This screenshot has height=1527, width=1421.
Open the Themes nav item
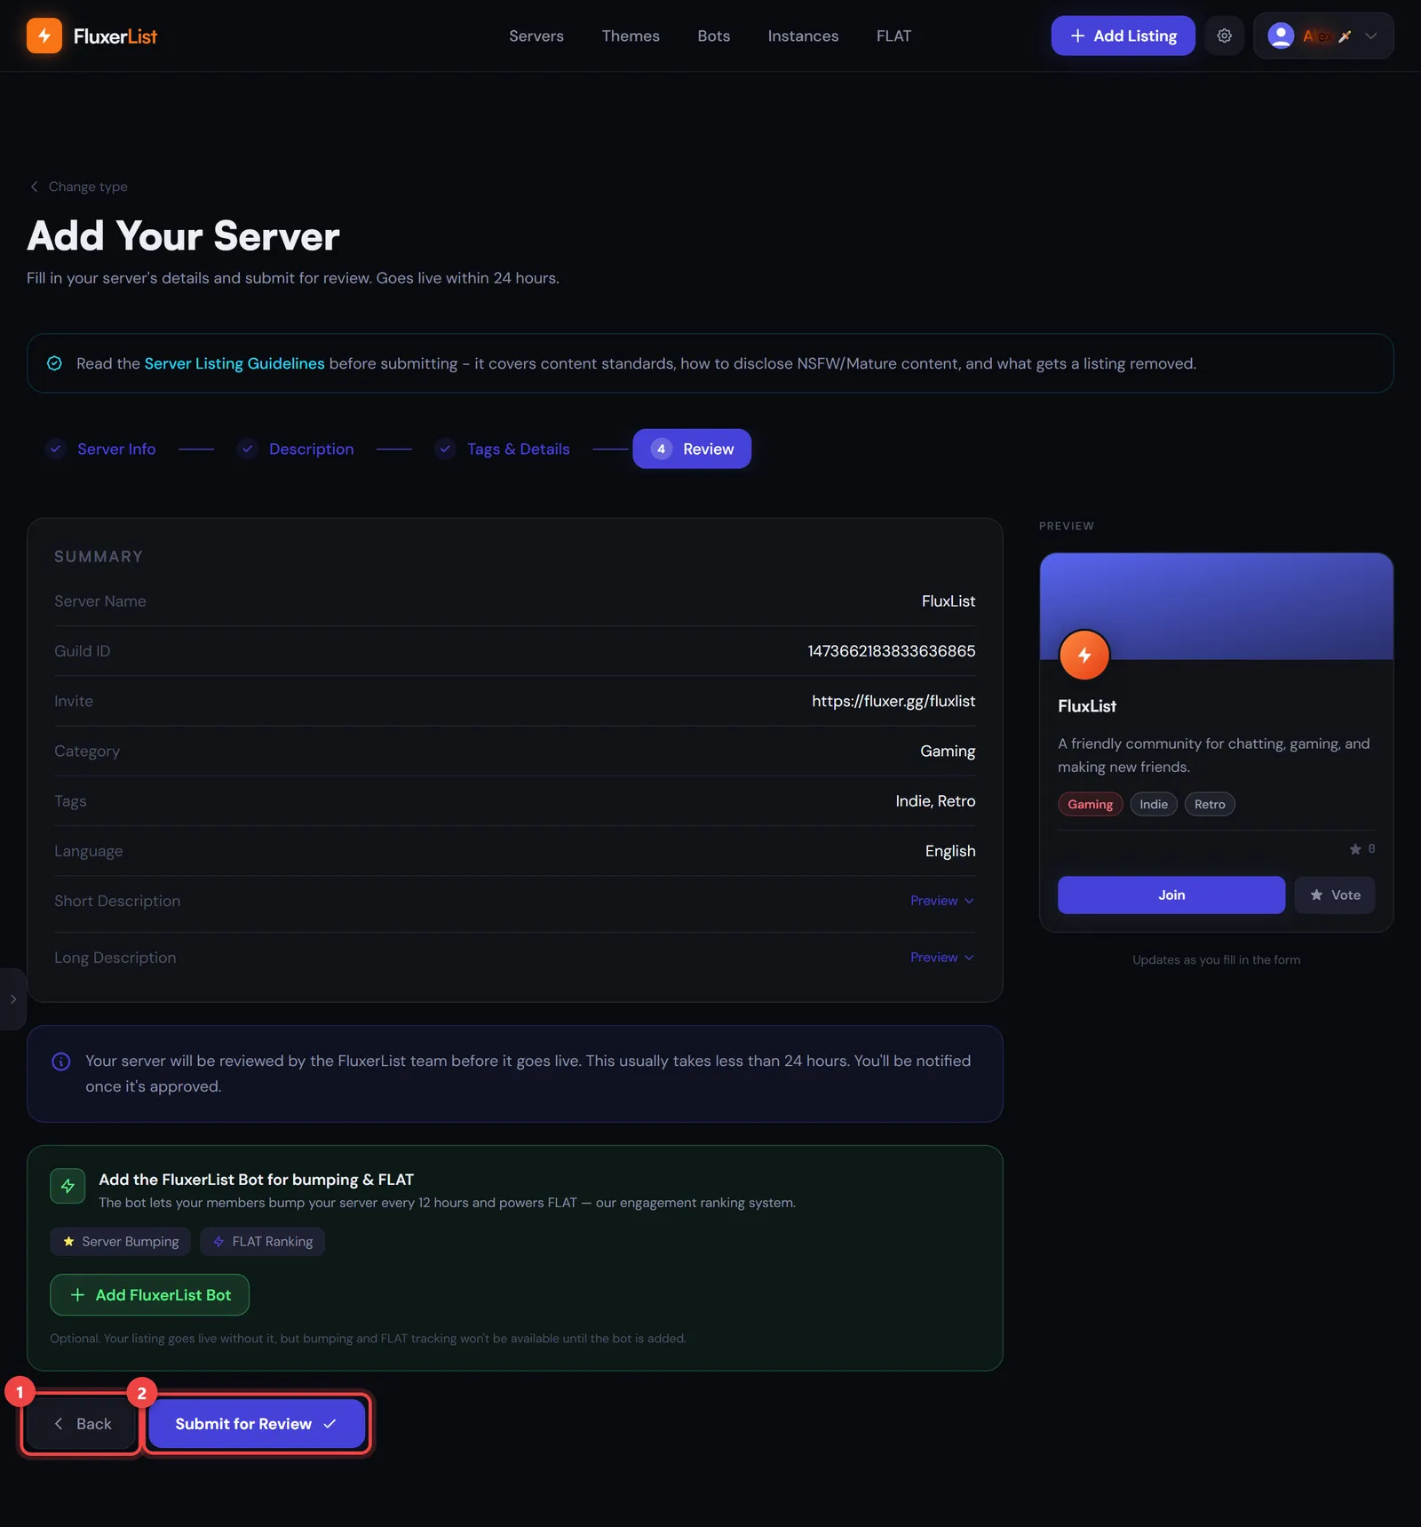[631, 36]
